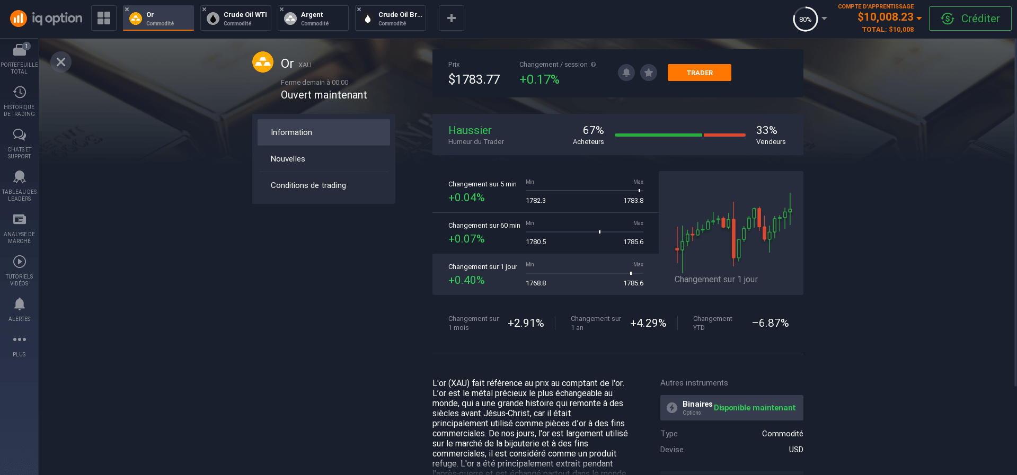This screenshot has height=475, width=1017.
Task: Expand the 80% indicator dropdown arrow
Action: pos(824,19)
